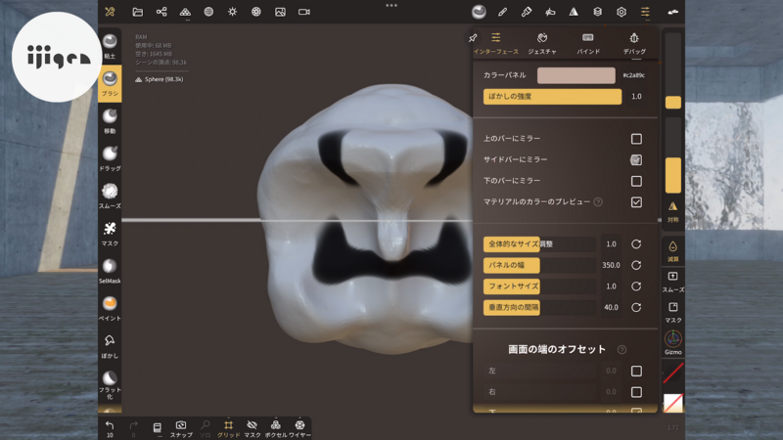This screenshot has height=440, width=783.
Task: Click the カラーパネル color swatch
Action: click(576, 75)
